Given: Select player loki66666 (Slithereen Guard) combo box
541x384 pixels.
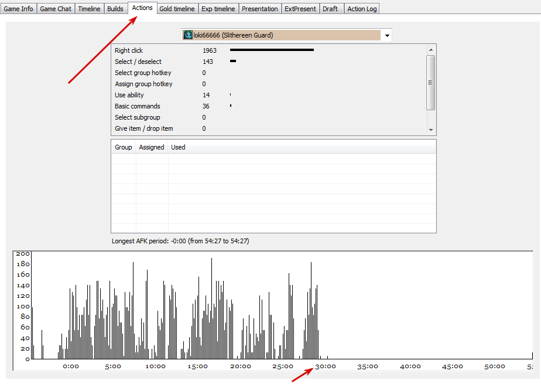Looking at the screenshot, I should pyautogui.click(x=286, y=35).
